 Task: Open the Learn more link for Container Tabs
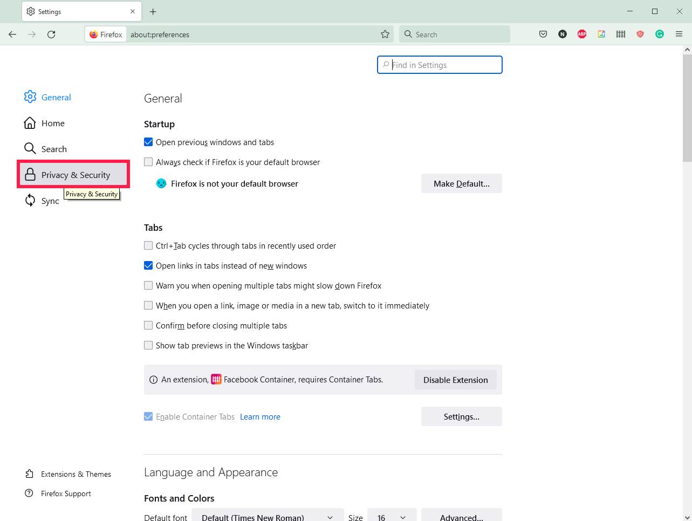point(260,417)
